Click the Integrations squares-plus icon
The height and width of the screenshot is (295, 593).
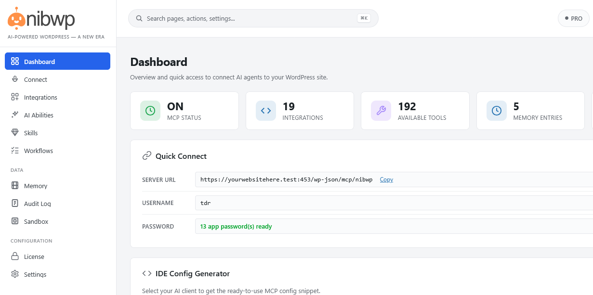pos(15,97)
